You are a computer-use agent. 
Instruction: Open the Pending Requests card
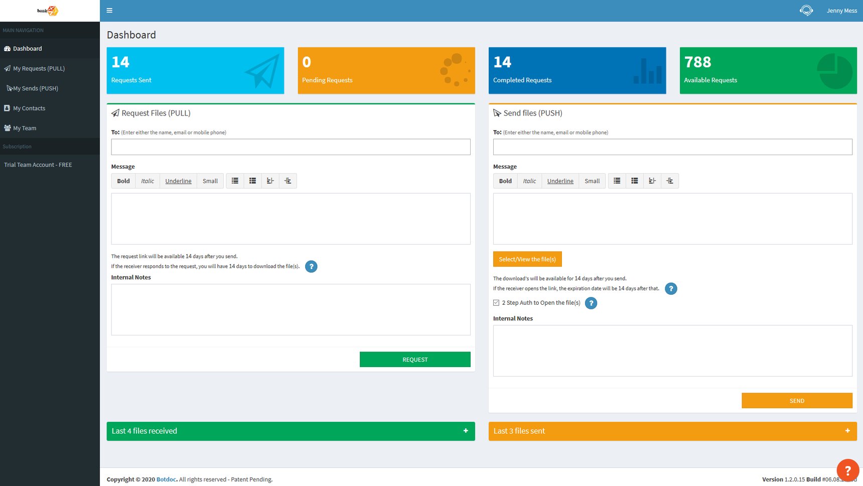point(386,70)
